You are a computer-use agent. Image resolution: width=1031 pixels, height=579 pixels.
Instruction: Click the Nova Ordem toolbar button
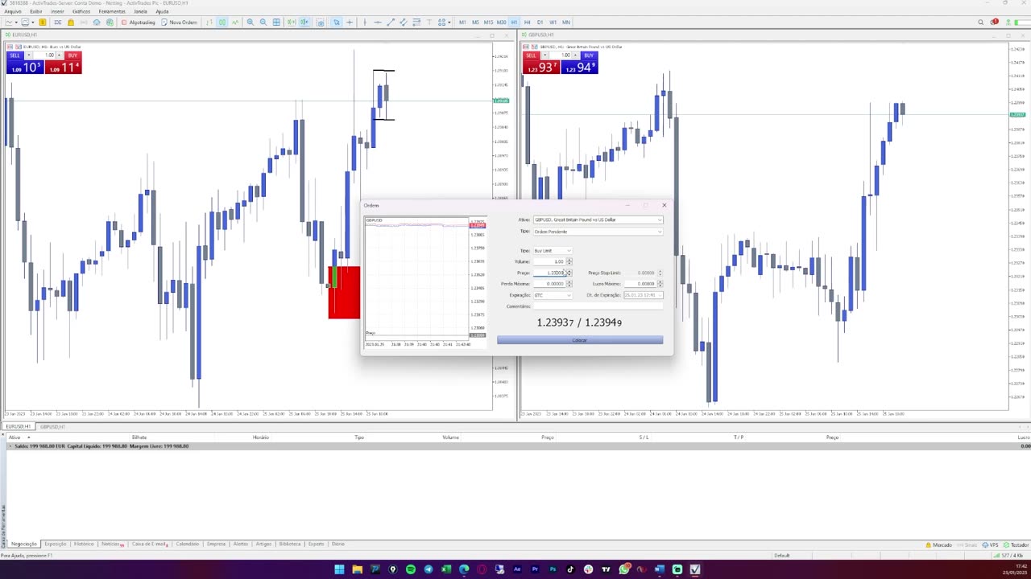179,23
